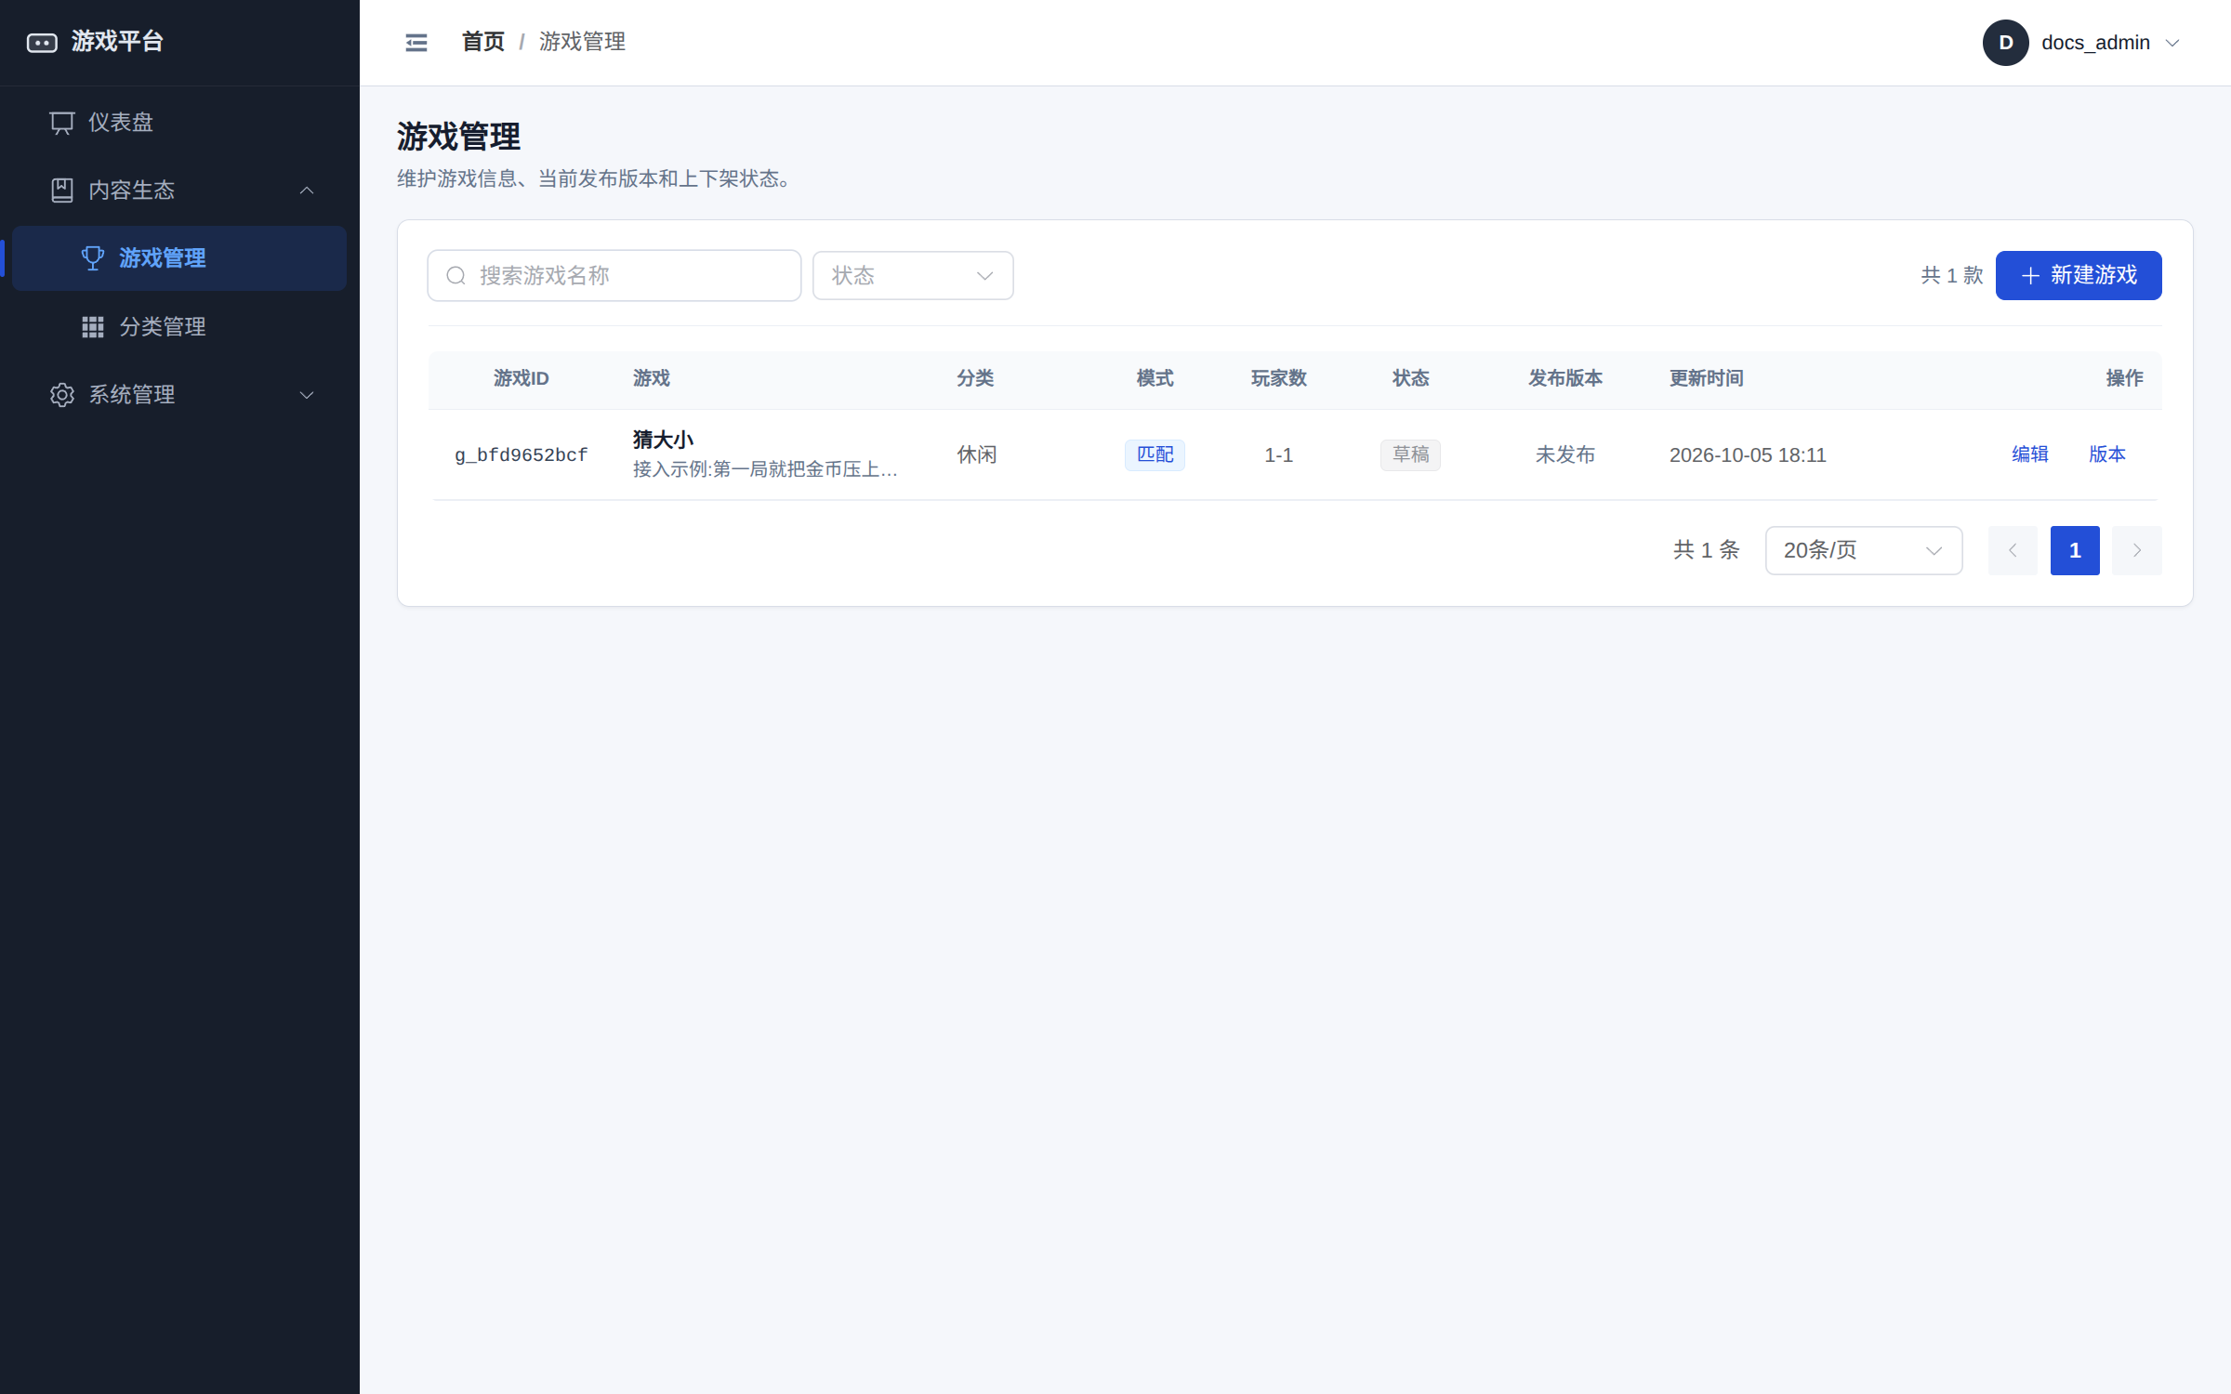Click 版本 link for 猜大小
This screenshot has height=1394, width=2231.
click(2107, 454)
